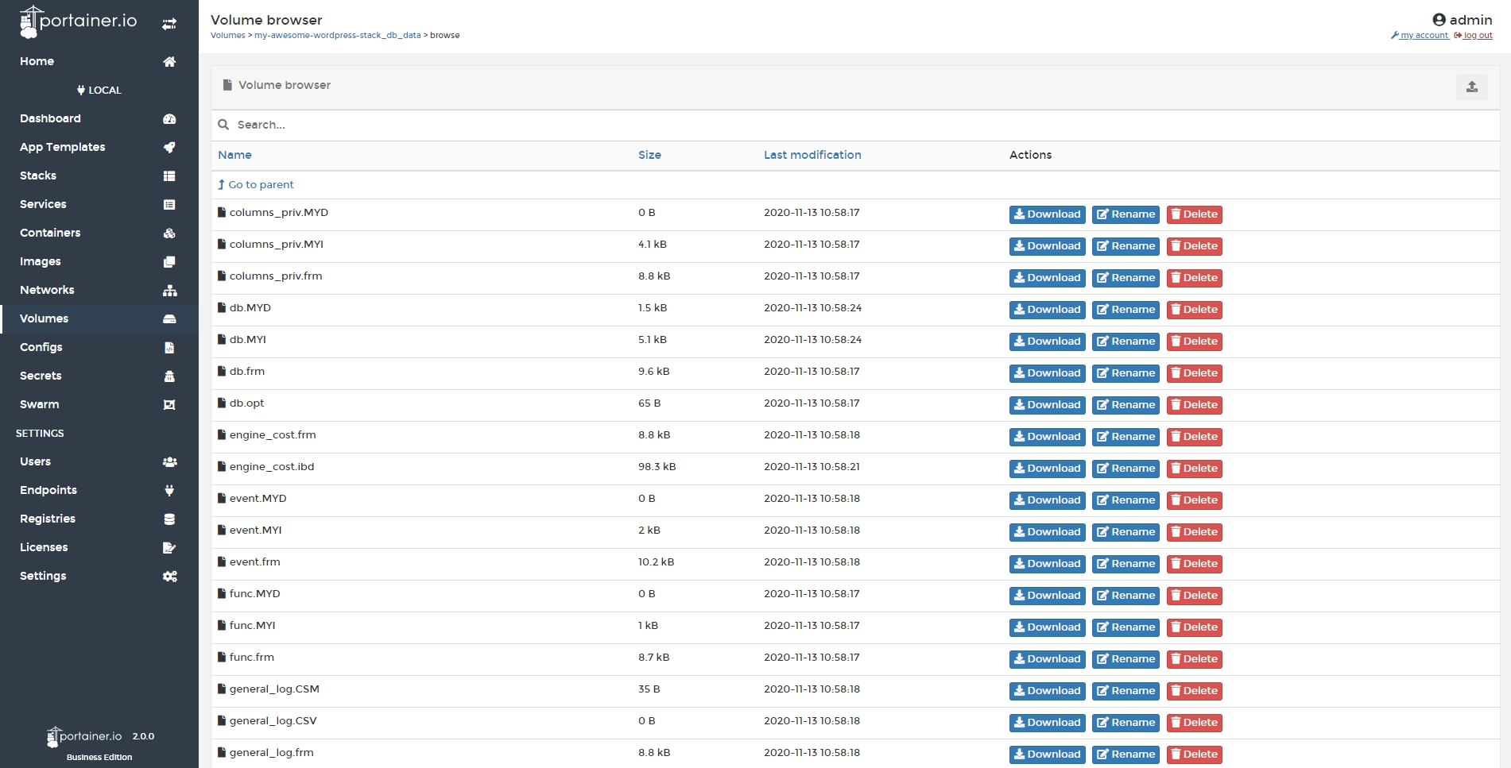Viewport: 1511px width, 768px height.
Task: Click the Networks sitemap icon
Action: [x=169, y=291]
